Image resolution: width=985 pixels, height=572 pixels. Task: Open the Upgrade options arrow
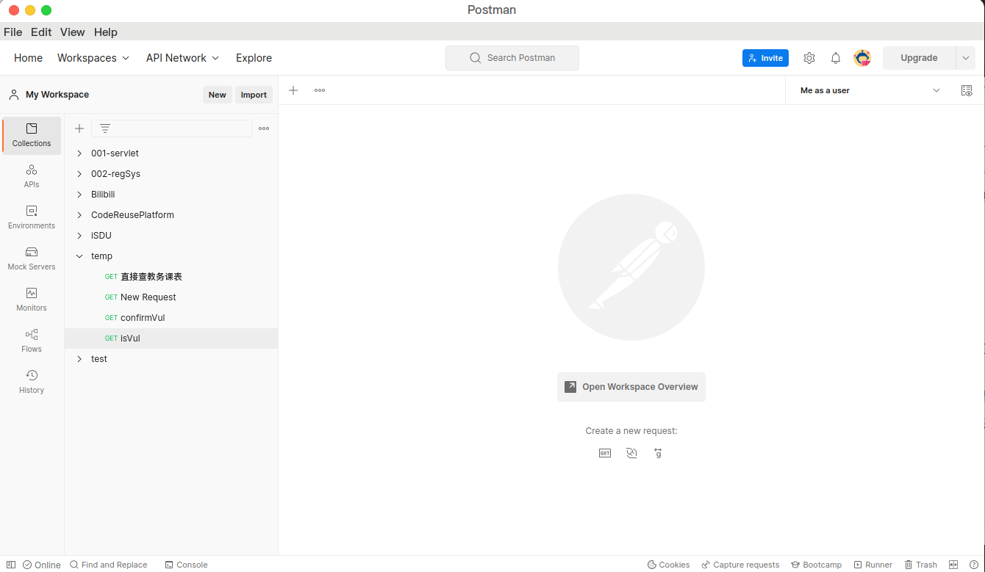click(x=966, y=58)
